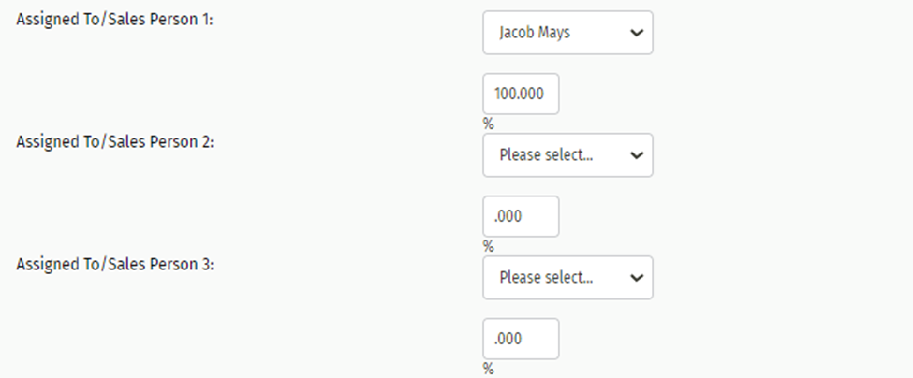The height and width of the screenshot is (378, 913).
Task: Click the percent sign under 100.000
Action: click(x=488, y=124)
